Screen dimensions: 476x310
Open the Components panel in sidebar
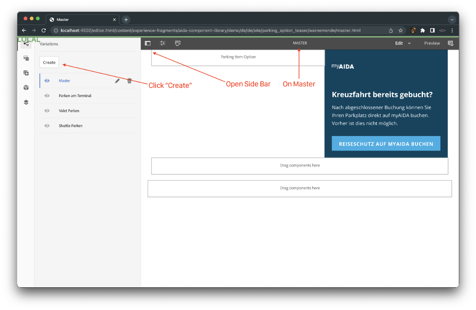point(26,73)
